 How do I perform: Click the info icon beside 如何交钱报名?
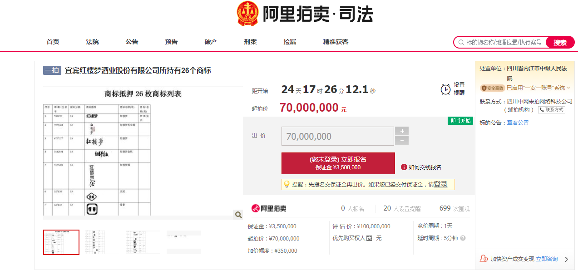point(404,167)
